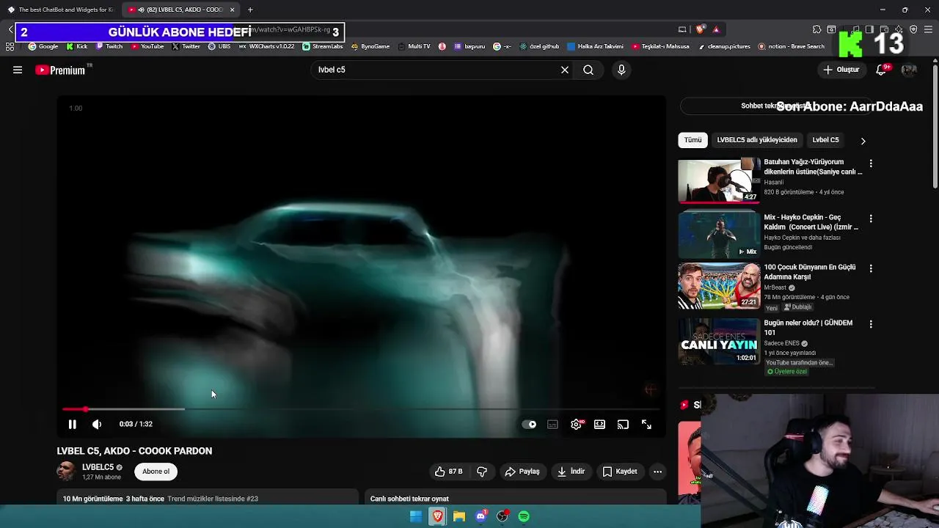Open Discord from the taskbar

click(x=481, y=516)
